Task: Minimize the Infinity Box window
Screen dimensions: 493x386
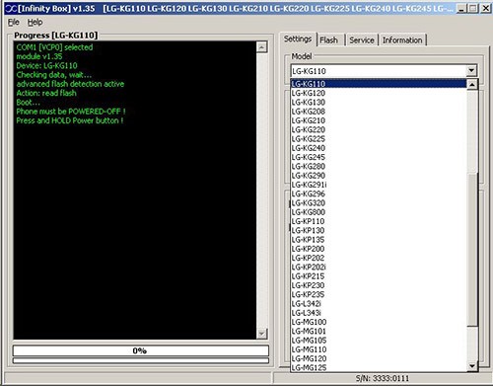Action: [462, 9]
